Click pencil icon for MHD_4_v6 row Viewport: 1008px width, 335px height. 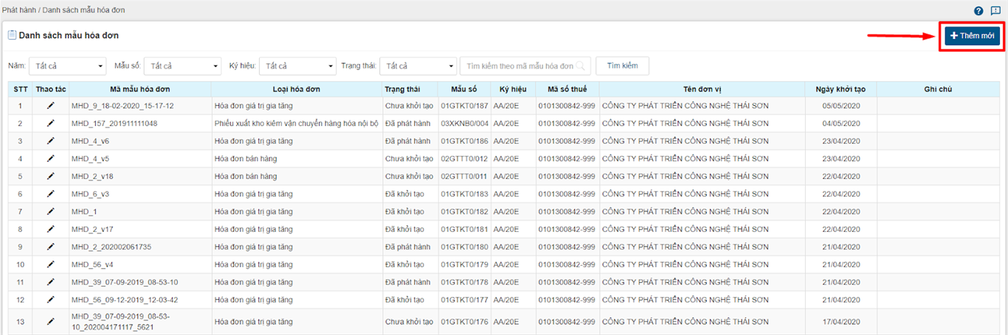50,141
